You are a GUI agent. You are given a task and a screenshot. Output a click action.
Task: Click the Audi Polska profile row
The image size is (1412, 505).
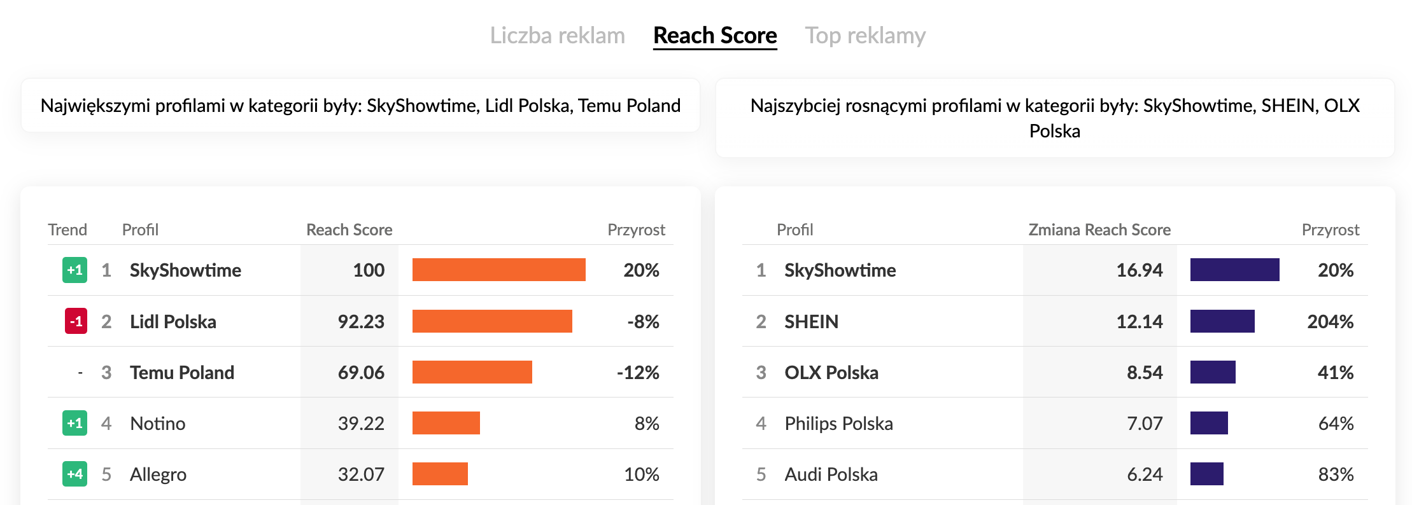coord(831,474)
